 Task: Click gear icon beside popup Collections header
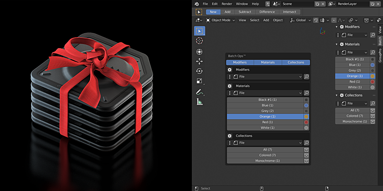pos(230,136)
